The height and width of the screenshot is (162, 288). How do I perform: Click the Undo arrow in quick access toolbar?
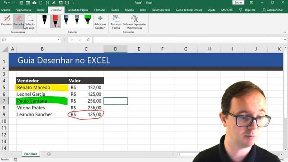click(x=5, y=3)
